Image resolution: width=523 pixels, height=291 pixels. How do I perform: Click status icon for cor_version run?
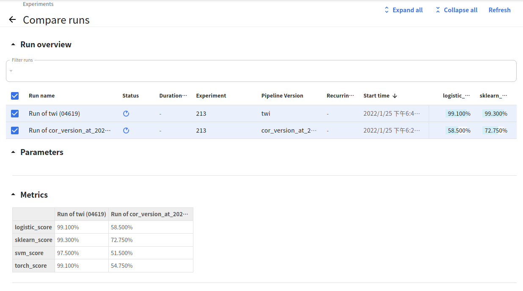126,131
